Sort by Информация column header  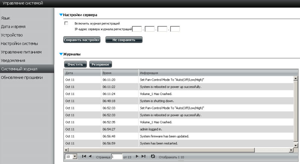pyautogui.click(x=218, y=73)
